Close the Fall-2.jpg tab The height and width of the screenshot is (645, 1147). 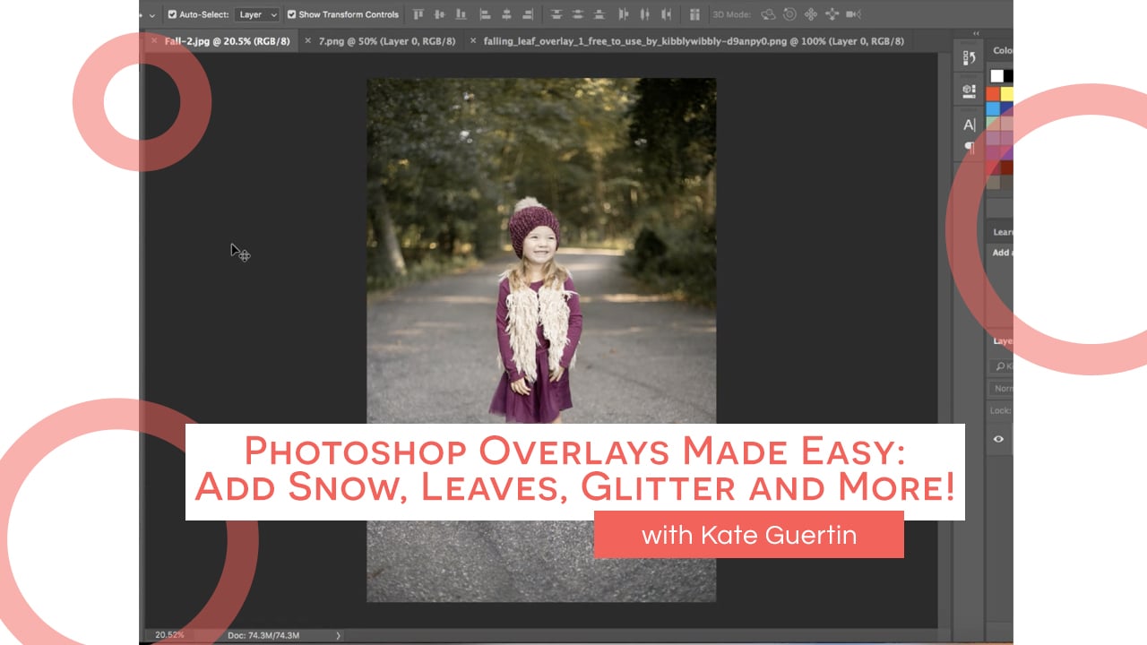click(x=154, y=41)
